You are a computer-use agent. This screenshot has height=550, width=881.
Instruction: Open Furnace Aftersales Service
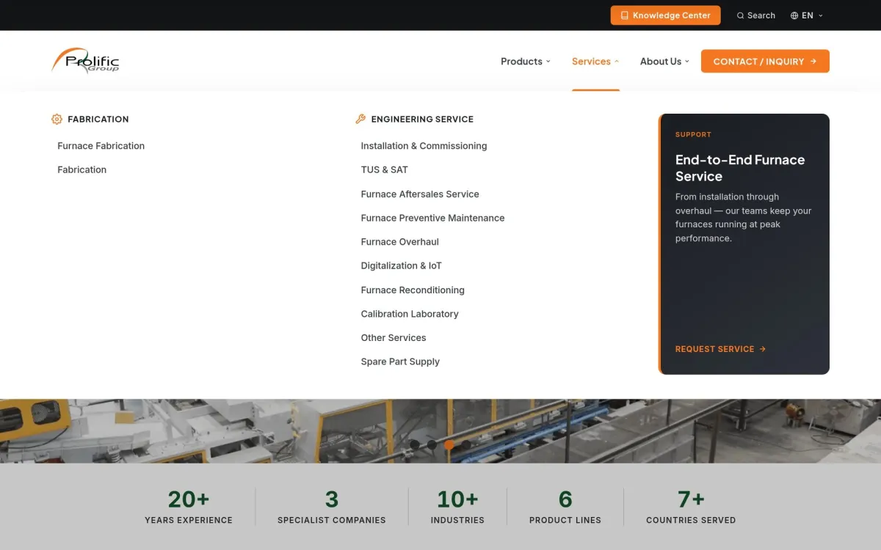click(420, 194)
